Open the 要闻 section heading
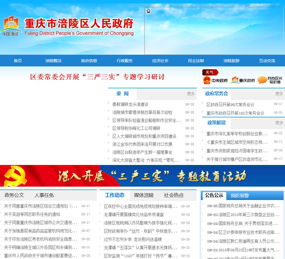This screenshot has width=285, height=259. click(123, 94)
